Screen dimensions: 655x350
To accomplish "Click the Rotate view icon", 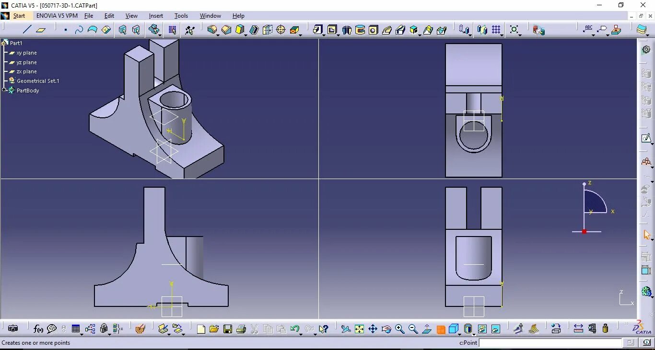I will (386, 328).
